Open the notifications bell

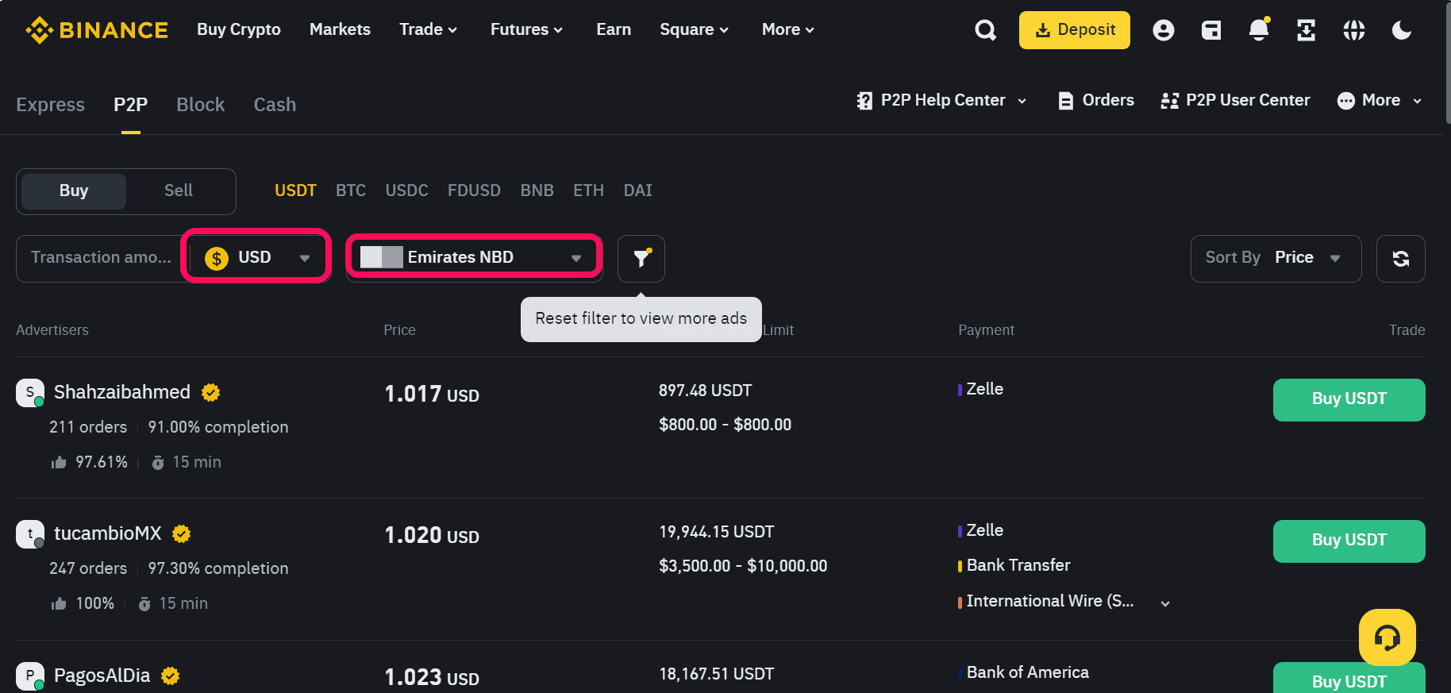pyautogui.click(x=1259, y=29)
